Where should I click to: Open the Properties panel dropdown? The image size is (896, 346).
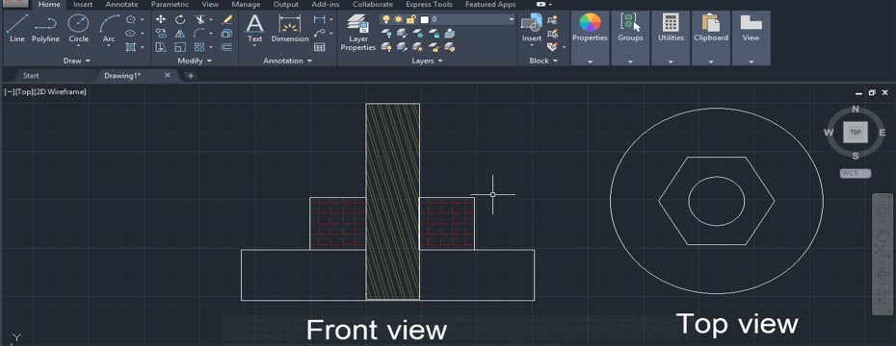click(590, 61)
